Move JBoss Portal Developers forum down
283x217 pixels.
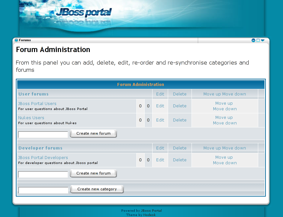coord(225,163)
